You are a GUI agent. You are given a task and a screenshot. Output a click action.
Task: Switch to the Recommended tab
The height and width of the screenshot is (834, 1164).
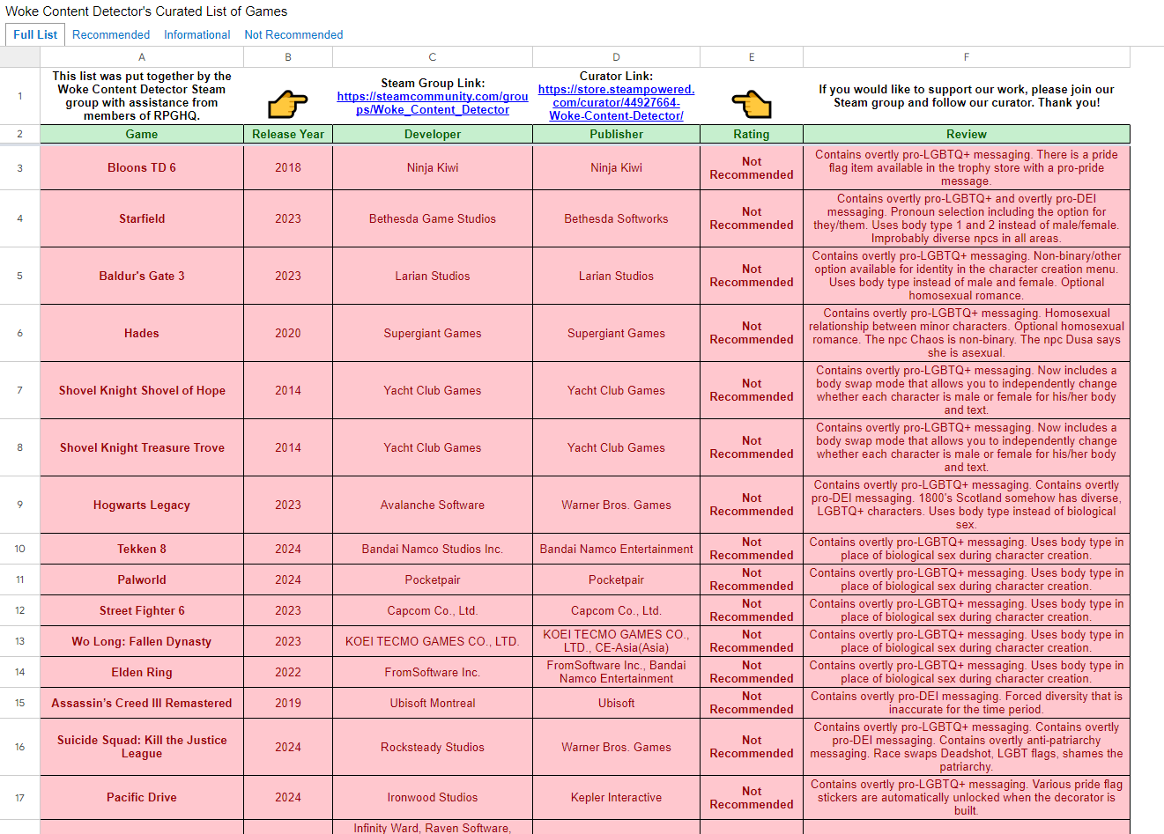pos(111,34)
